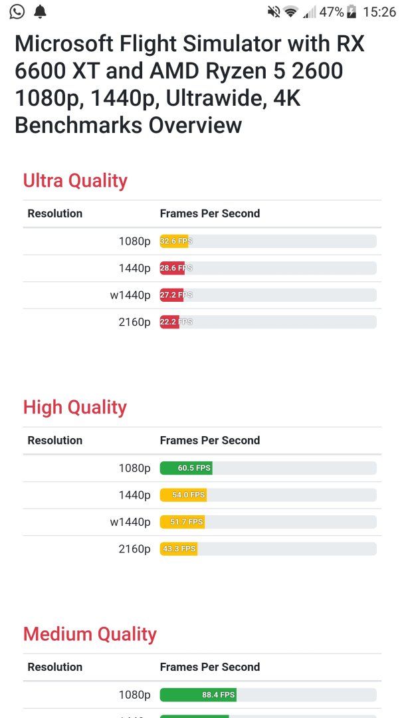The width and height of the screenshot is (404, 718).
Task: Tap the bell notification icon
Action: coord(41,11)
